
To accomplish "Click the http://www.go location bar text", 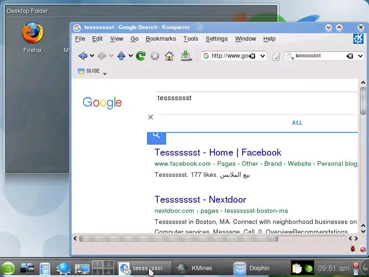I will point(230,56).
